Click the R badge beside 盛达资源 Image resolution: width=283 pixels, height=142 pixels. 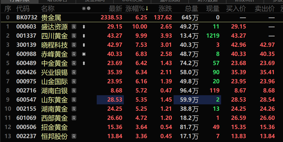[74, 27]
